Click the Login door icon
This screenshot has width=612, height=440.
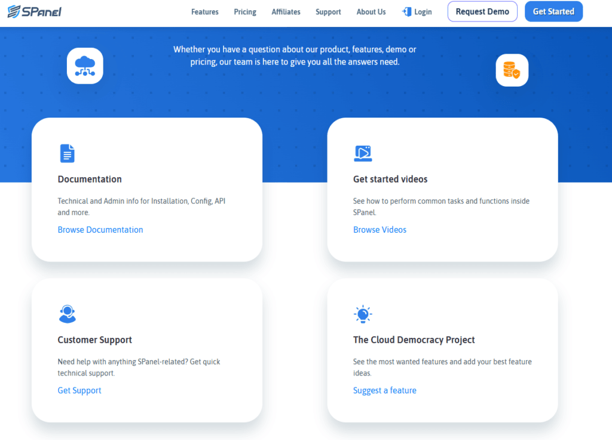click(x=406, y=12)
